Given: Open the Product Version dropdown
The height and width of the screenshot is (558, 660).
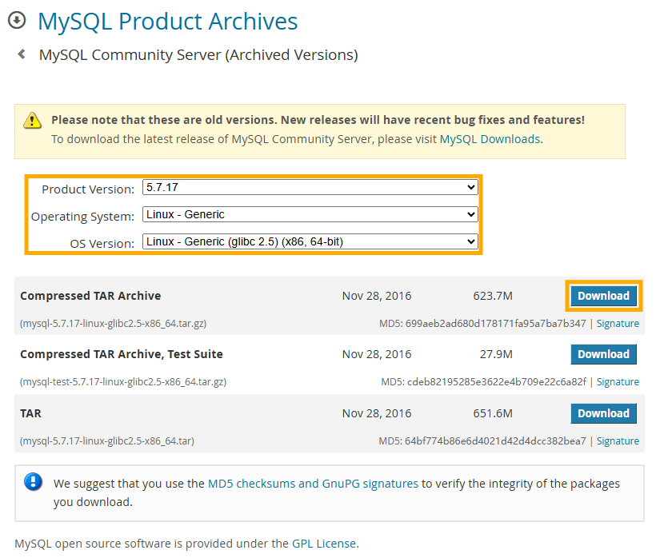Looking at the screenshot, I should [310, 189].
